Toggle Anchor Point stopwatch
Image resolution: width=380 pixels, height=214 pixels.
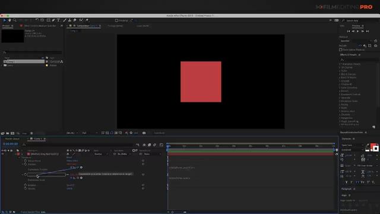[25, 161]
